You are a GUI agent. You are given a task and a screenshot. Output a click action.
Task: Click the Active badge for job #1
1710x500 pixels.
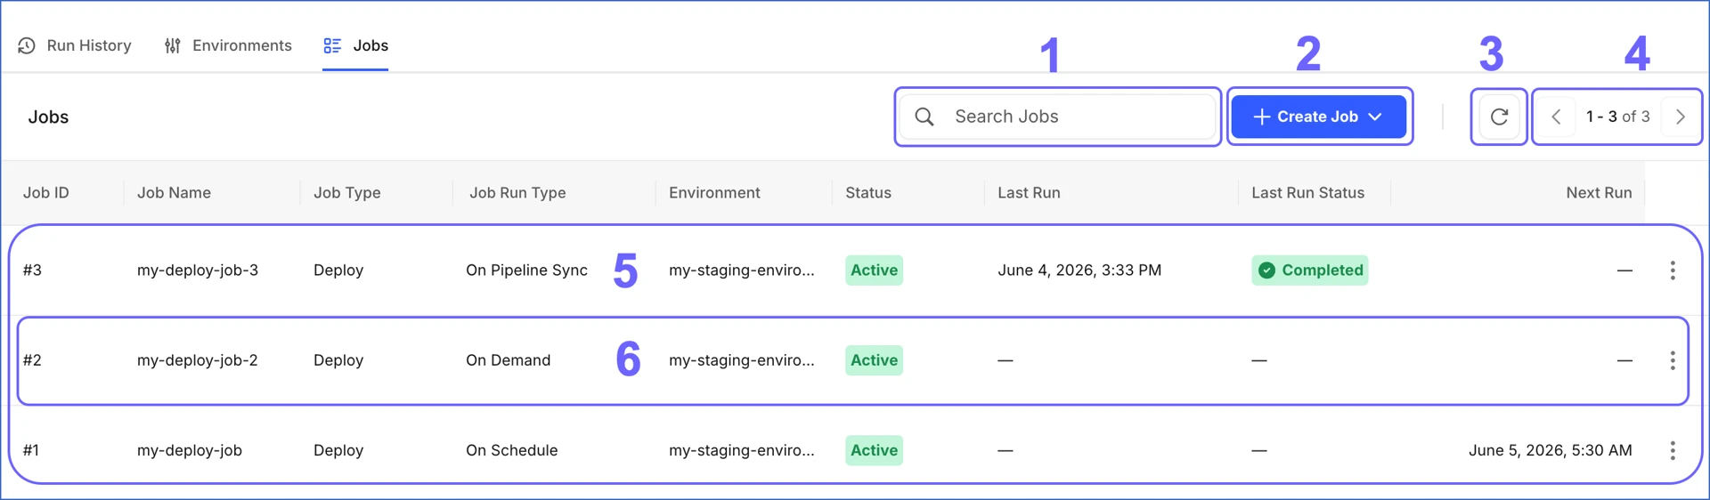pyautogui.click(x=874, y=450)
